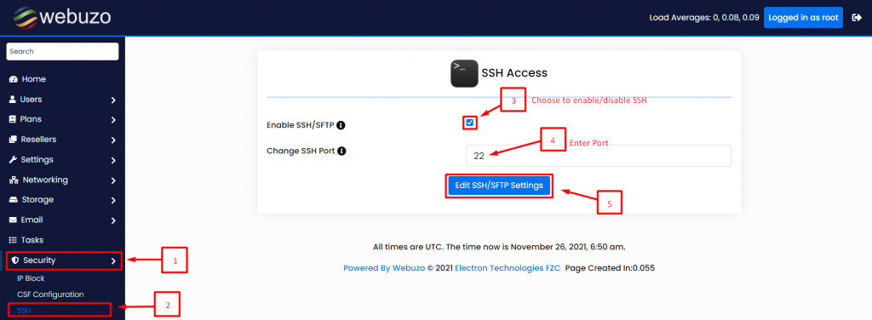The height and width of the screenshot is (320, 872).
Task: Click into the SSH port input field
Action: 599,156
